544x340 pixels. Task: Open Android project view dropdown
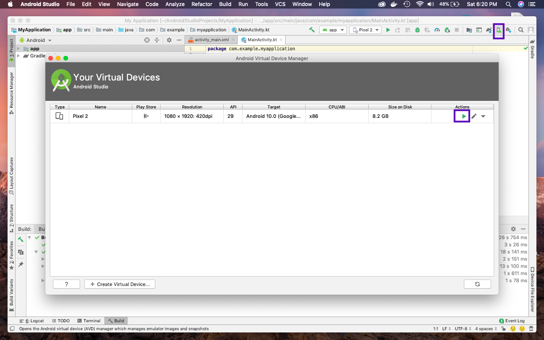click(36, 40)
